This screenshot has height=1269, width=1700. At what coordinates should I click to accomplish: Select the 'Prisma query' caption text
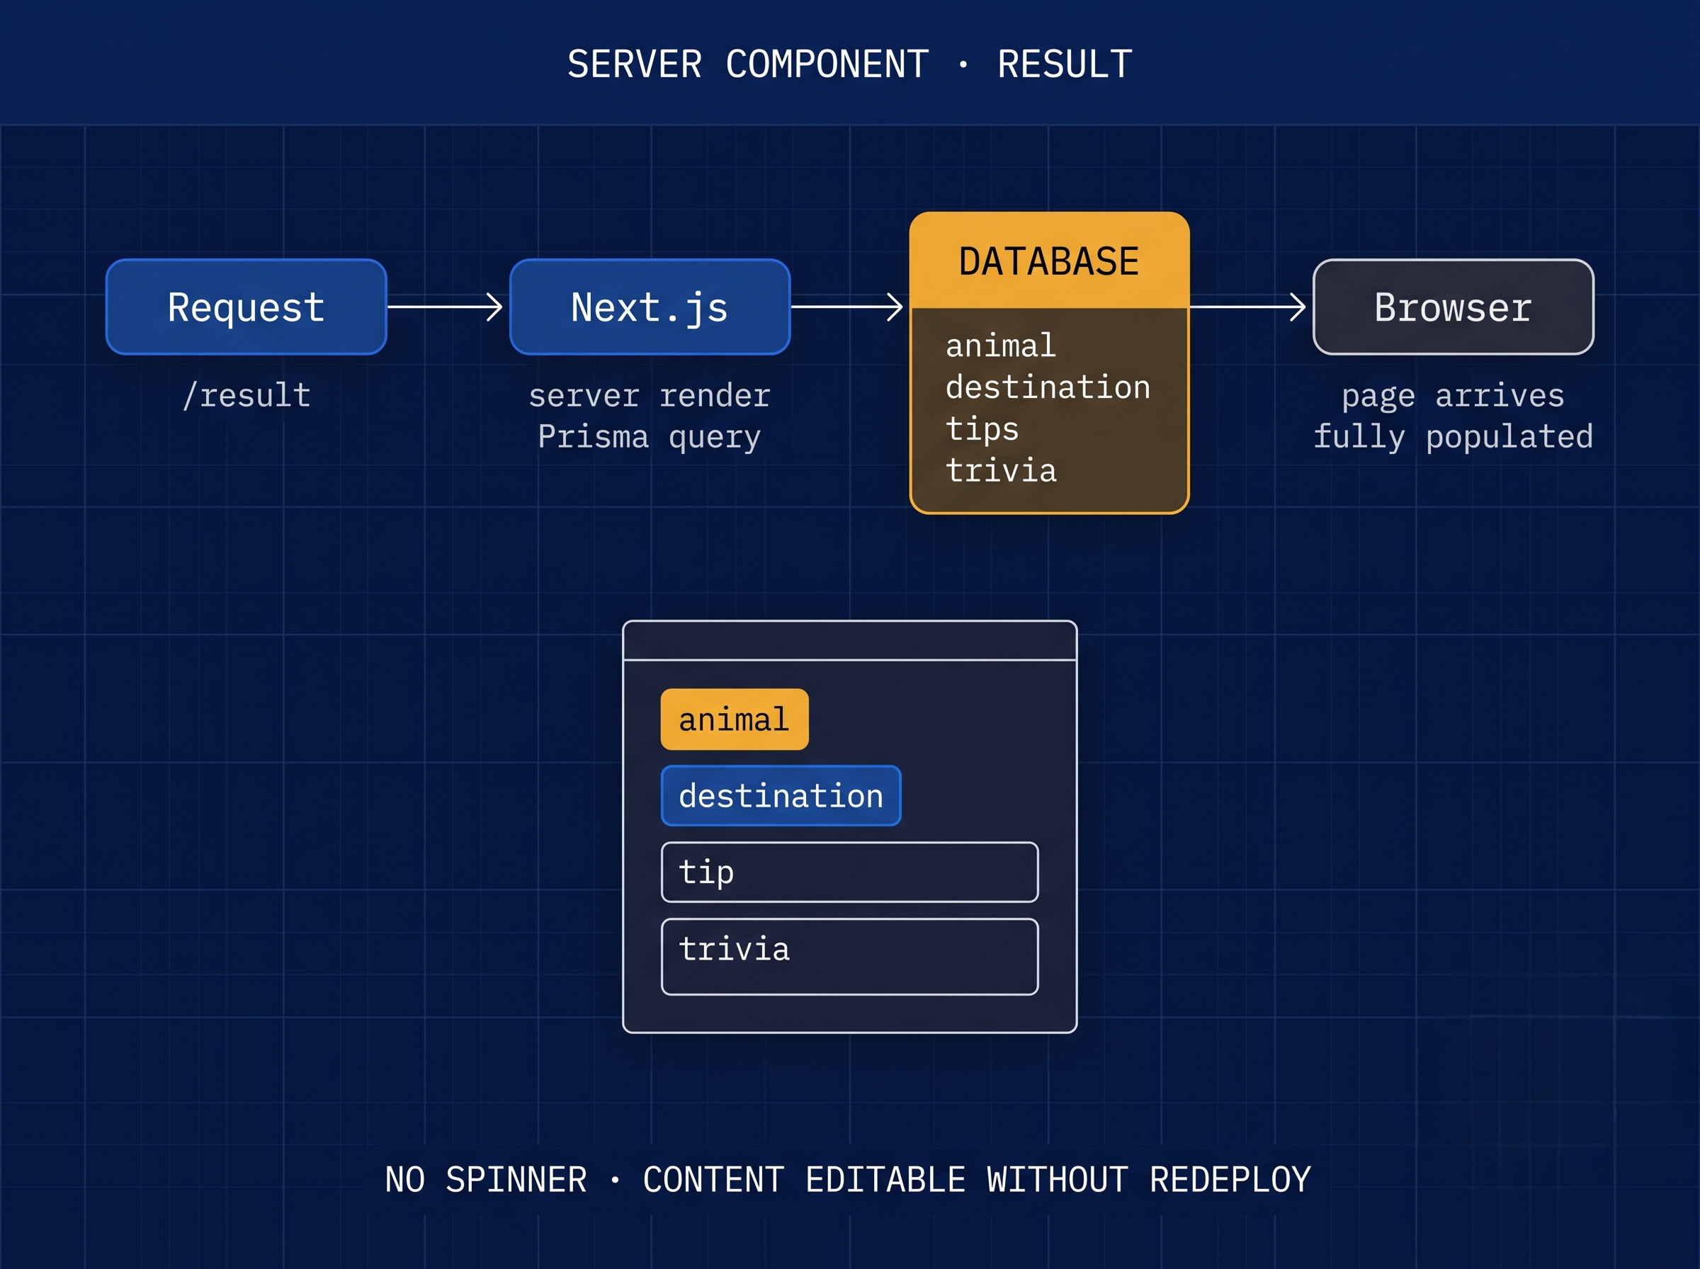[x=650, y=437]
